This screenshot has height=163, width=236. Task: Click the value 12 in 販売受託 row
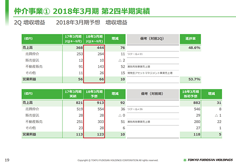tap(80, 60)
